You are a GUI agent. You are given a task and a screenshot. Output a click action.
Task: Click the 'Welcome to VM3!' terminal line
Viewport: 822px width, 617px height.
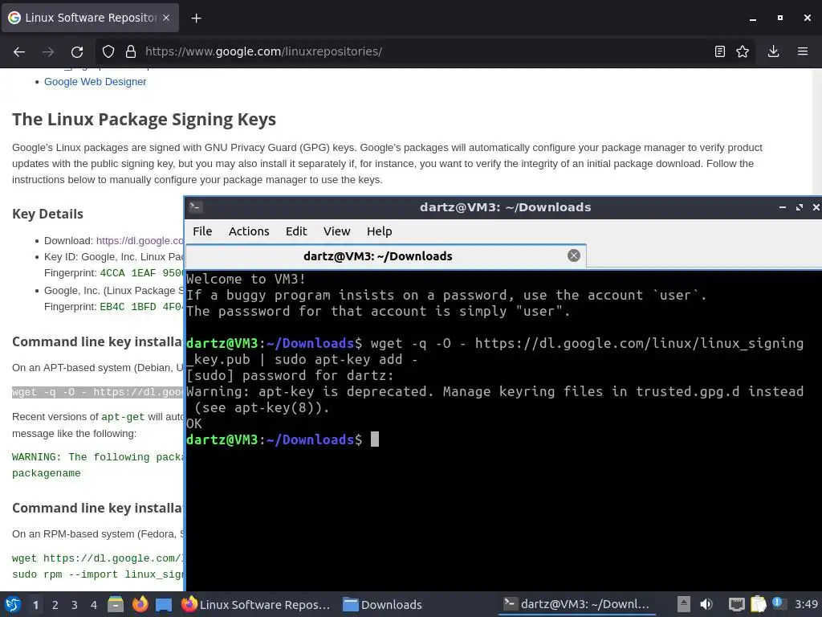click(x=246, y=279)
